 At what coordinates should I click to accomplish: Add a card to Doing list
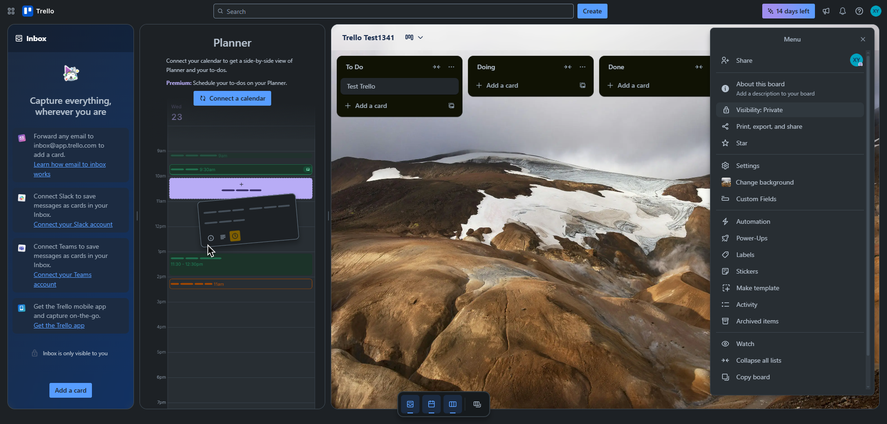[523, 85]
